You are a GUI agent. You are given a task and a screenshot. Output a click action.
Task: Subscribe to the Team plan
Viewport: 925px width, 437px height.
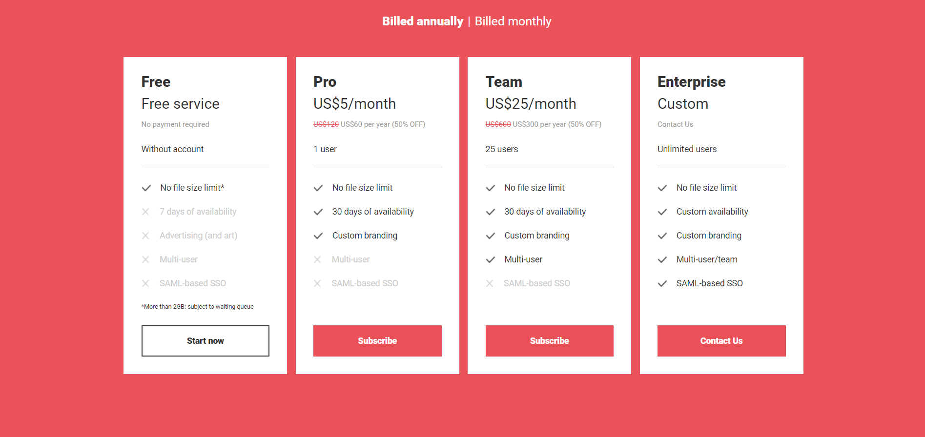(549, 341)
